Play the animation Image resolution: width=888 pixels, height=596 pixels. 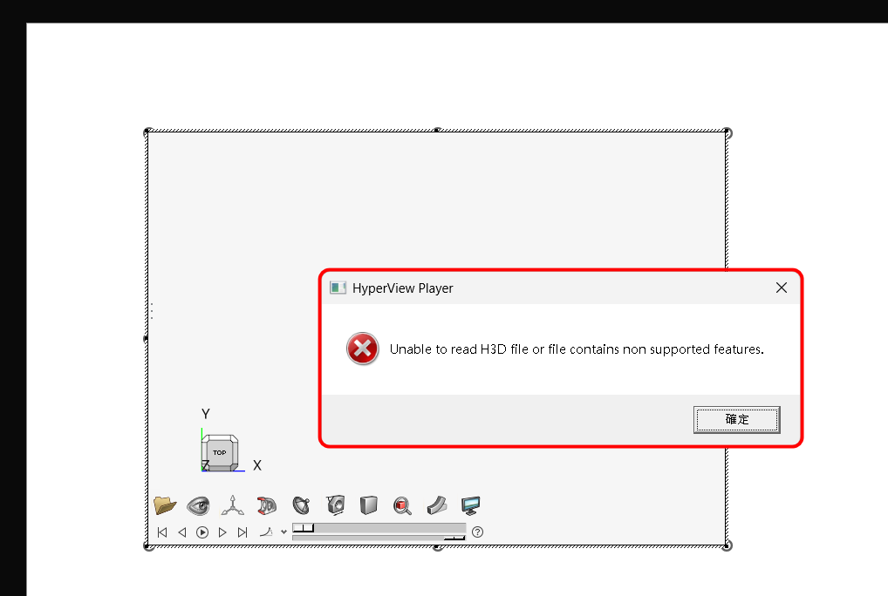[202, 532]
